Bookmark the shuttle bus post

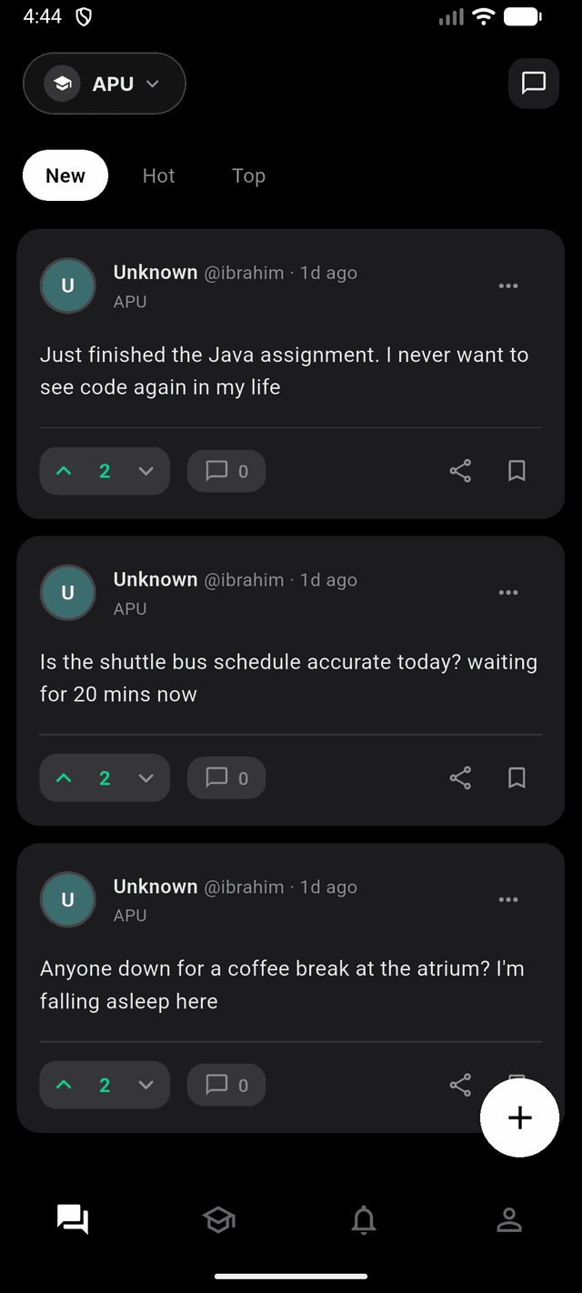click(x=517, y=777)
